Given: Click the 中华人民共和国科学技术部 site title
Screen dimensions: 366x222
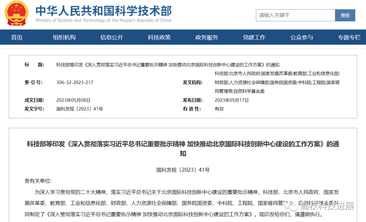Looking at the screenshot, I should [x=103, y=10].
